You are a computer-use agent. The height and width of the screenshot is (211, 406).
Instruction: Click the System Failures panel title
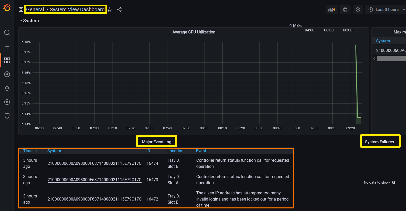point(379,142)
